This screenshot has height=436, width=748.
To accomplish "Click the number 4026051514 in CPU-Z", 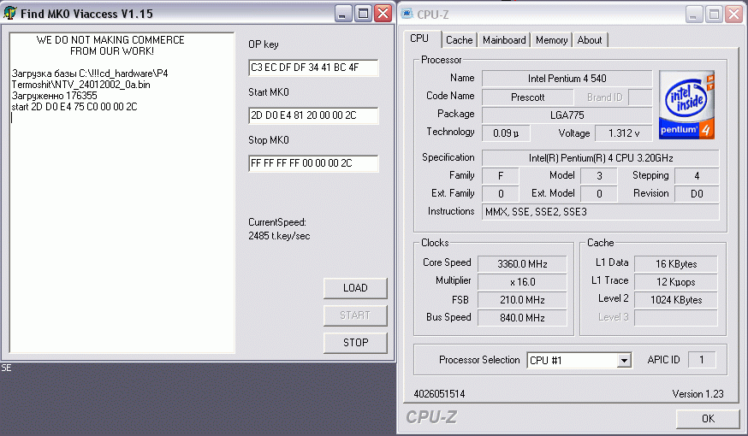I will pos(439,393).
